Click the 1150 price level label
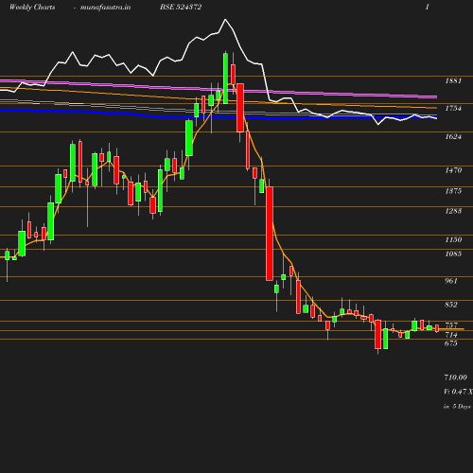Viewport: 473px width, 473px height. pos(453,239)
